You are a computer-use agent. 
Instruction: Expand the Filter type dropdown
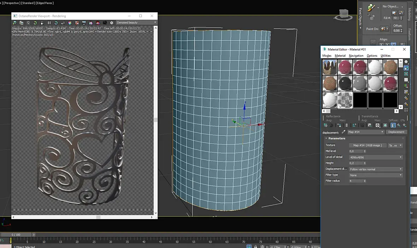pyautogui.click(x=376, y=175)
